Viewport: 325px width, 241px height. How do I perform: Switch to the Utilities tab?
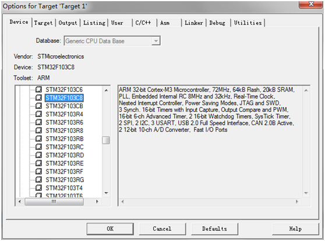pos(248,23)
